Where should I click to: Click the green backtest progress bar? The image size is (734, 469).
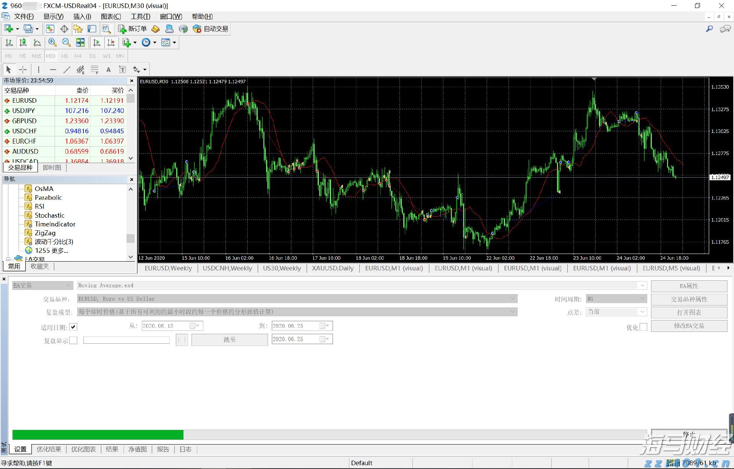(98, 435)
